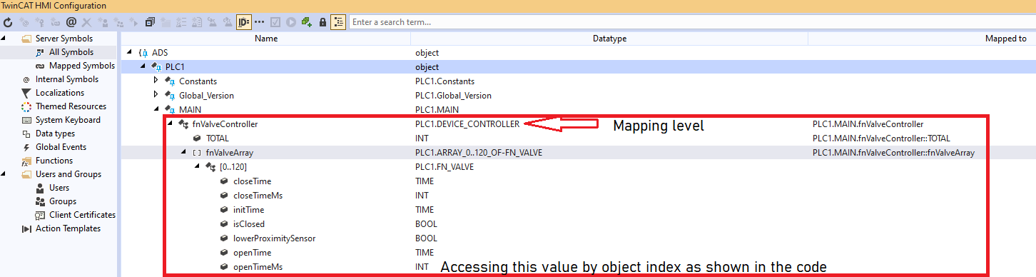This screenshot has height=277, width=1036.
Task: Click the ADS node icon
Action: (143, 53)
